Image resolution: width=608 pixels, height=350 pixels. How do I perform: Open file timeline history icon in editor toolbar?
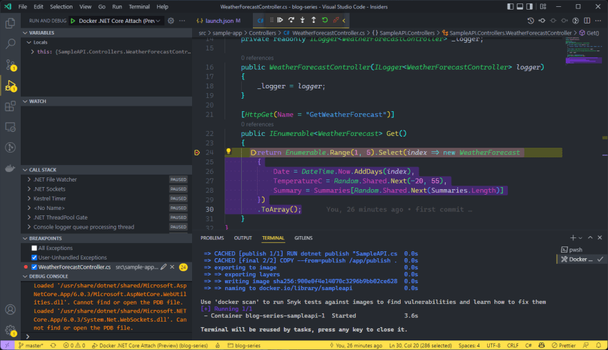[x=531, y=21]
